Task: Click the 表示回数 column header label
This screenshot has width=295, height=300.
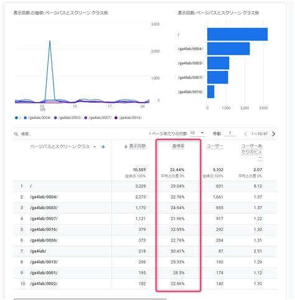Action: [138, 146]
